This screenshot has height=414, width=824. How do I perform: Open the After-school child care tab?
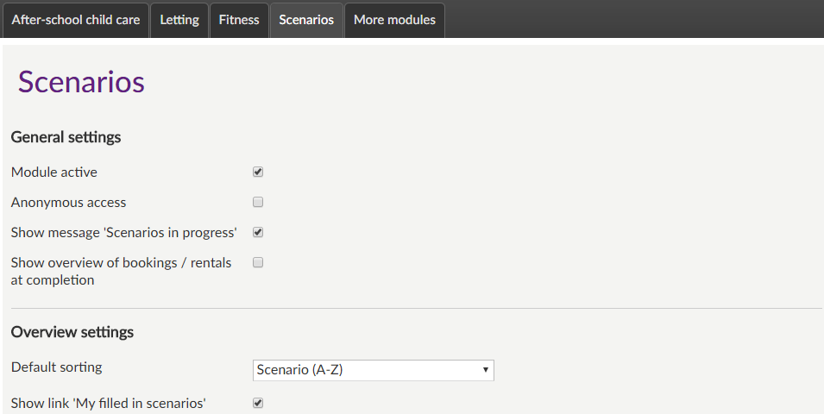click(x=75, y=20)
